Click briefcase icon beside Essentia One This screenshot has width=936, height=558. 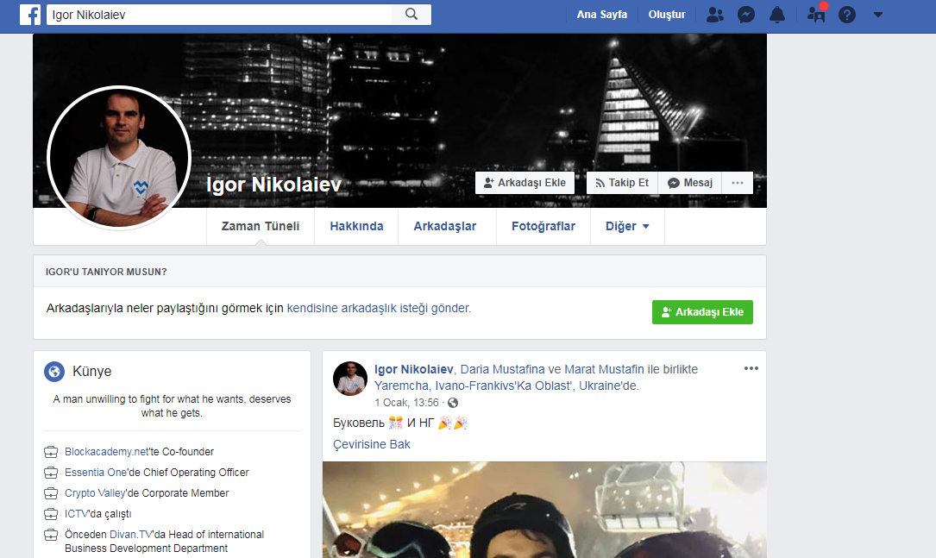coord(52,473)
